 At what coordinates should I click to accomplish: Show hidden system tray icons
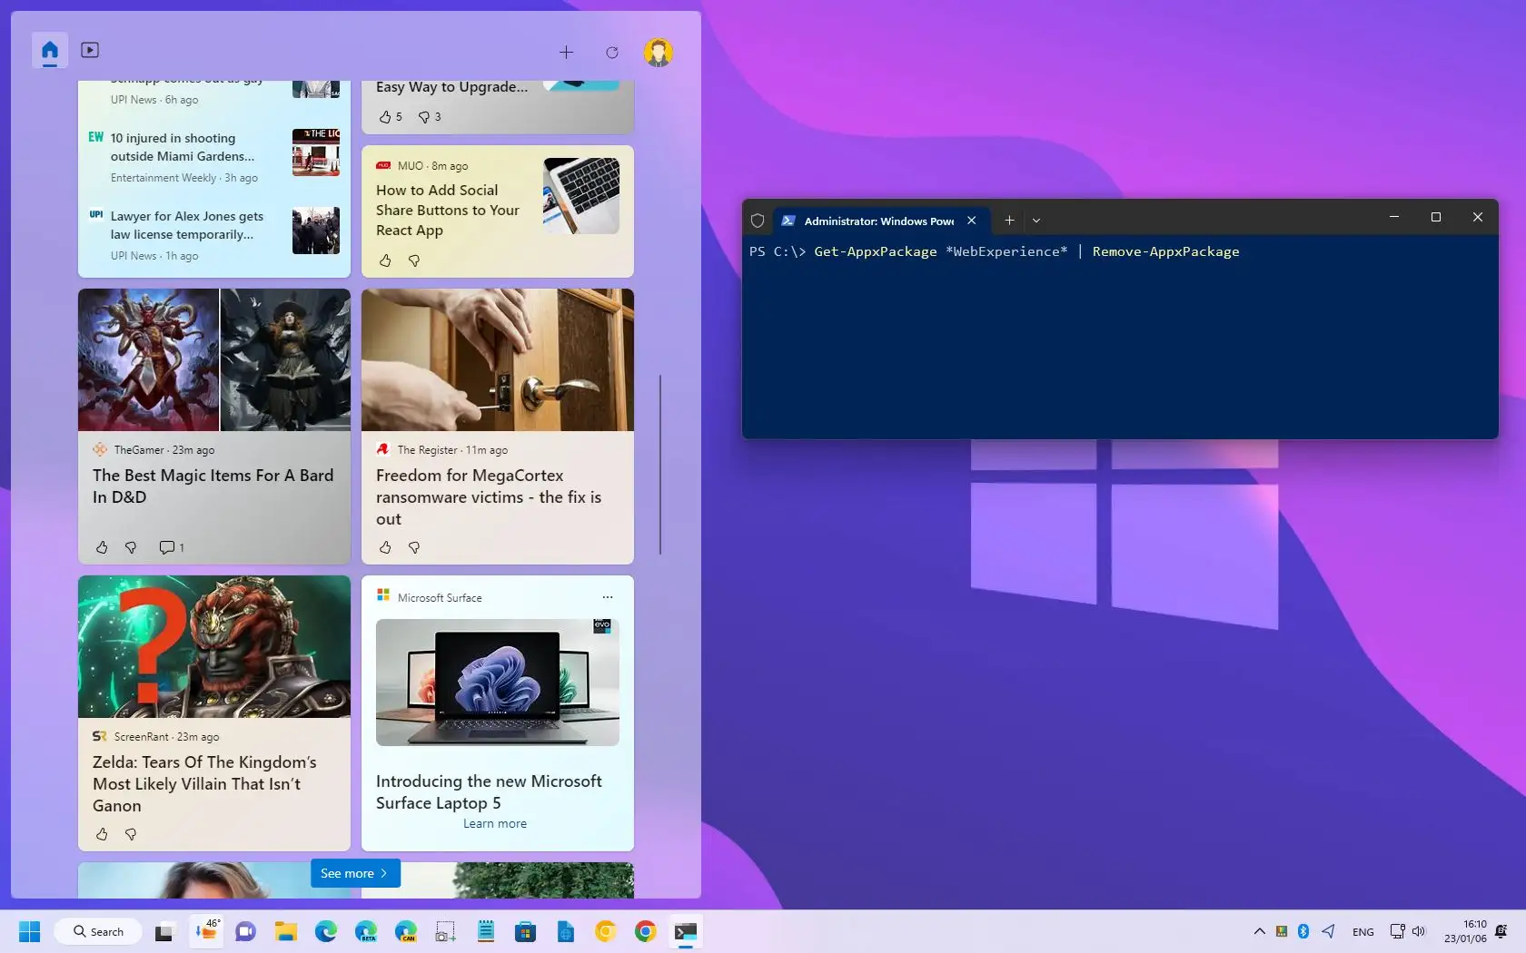(1259, 931)
